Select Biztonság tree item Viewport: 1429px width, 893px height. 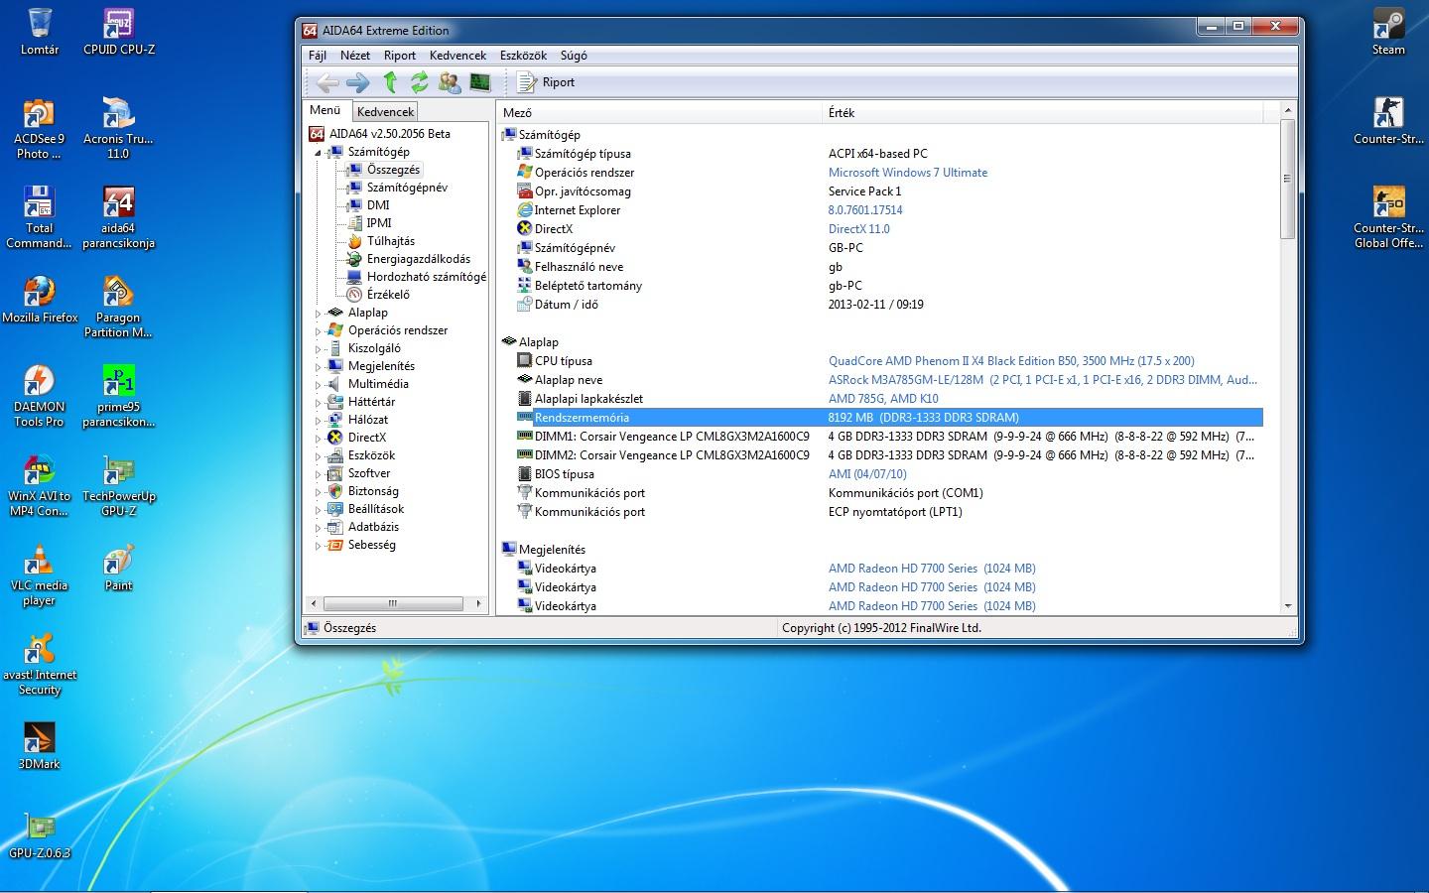tap(373, 491)
